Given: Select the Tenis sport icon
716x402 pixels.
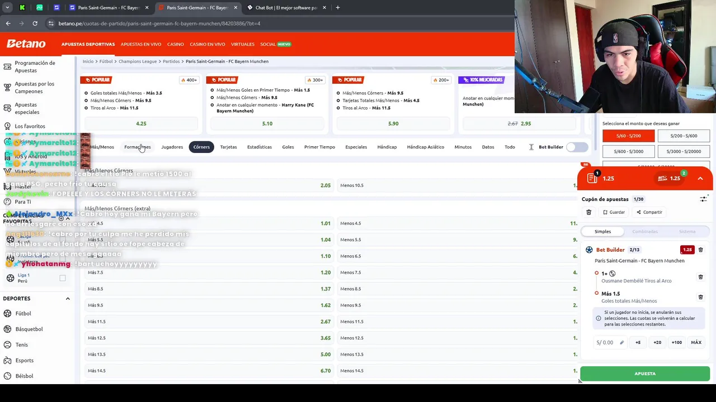Looking at the screenshot, I should 7,344.
